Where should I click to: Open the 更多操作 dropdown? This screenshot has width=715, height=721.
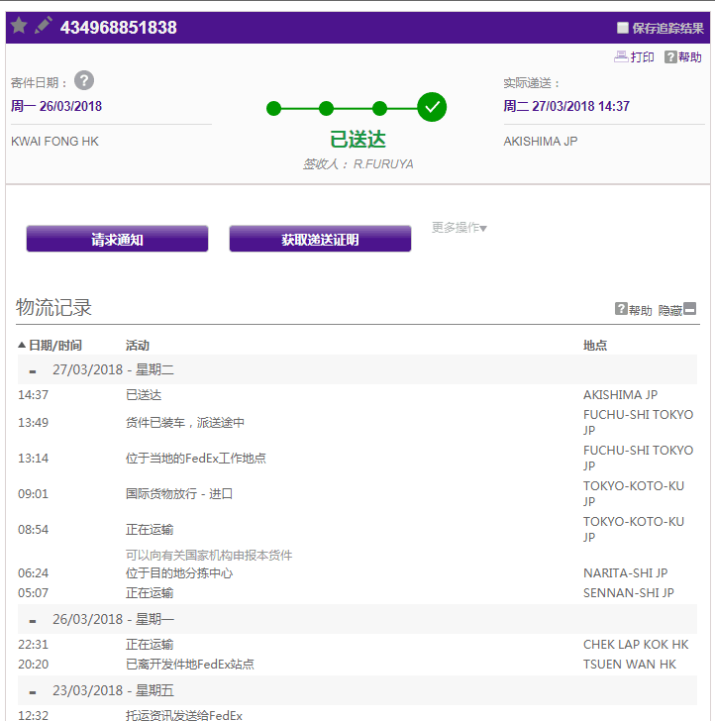[459, 227]
